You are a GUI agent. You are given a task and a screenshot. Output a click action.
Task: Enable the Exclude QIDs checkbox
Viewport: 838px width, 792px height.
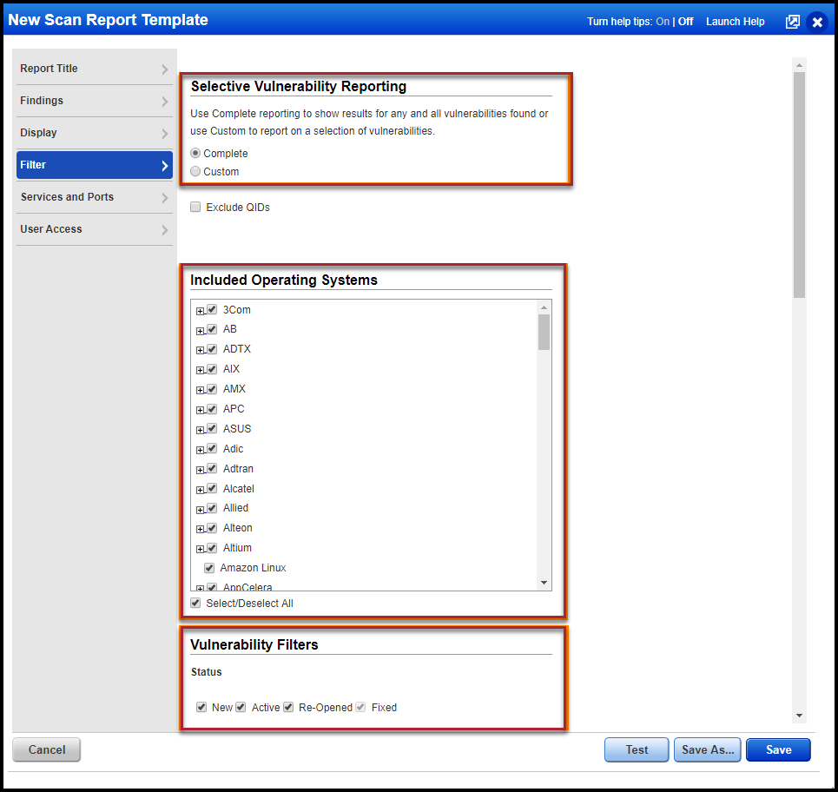click(x=195, y=207)
